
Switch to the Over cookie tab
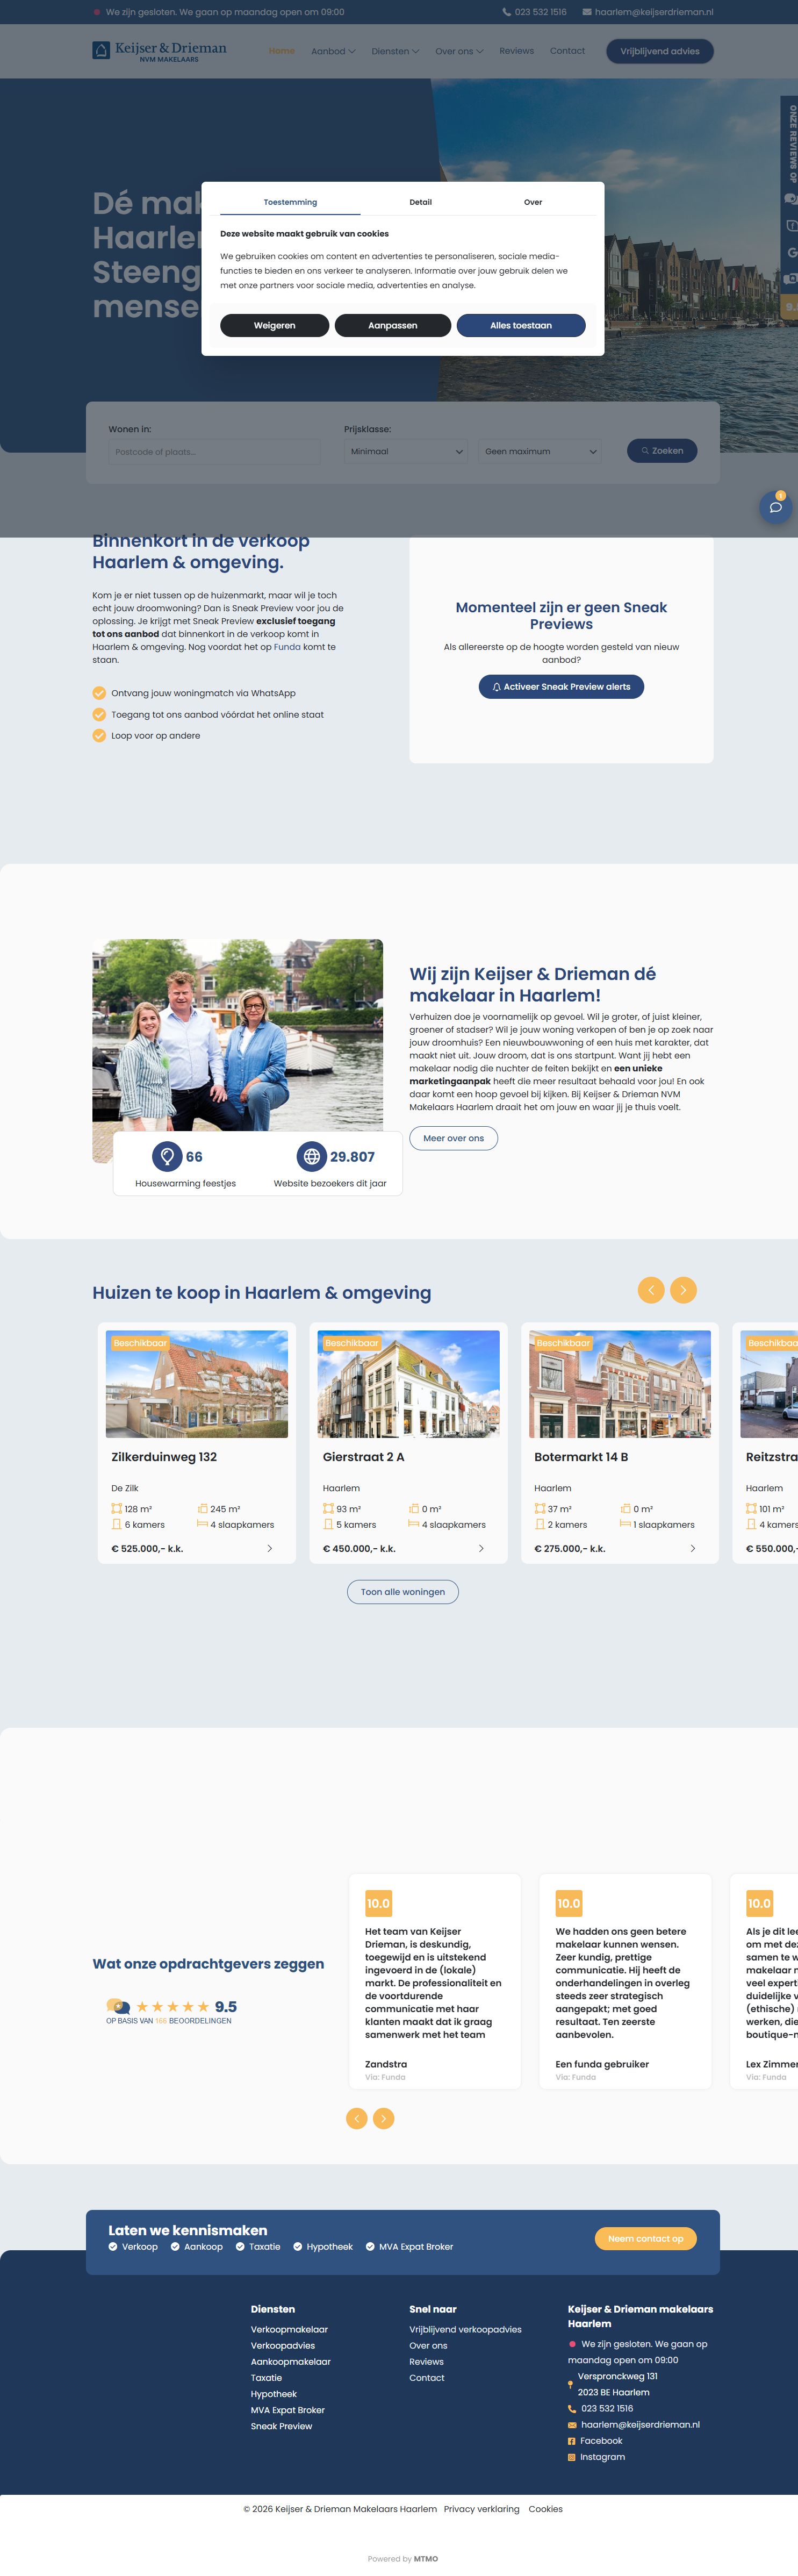pos(533,202)
